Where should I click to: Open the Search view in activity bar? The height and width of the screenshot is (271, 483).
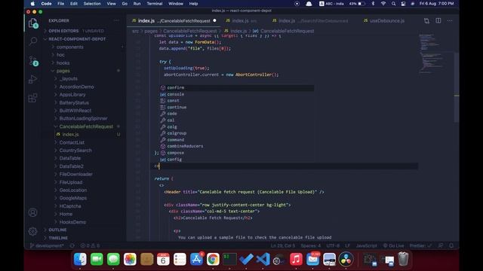(33, 41)
